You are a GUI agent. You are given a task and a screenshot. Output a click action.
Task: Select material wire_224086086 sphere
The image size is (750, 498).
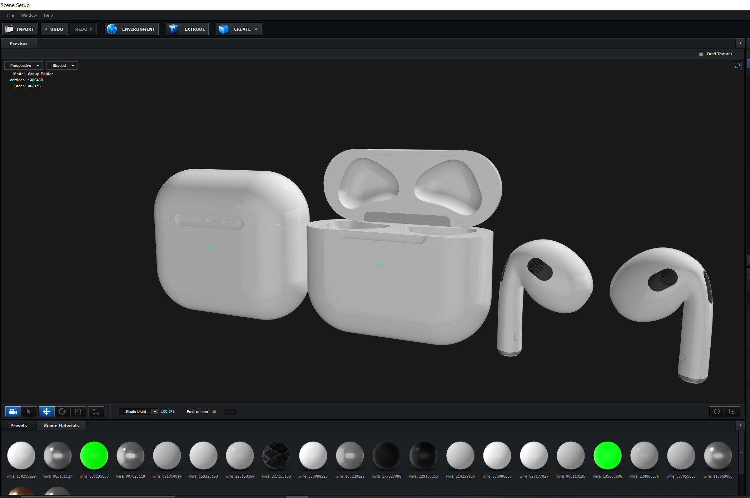644,455
